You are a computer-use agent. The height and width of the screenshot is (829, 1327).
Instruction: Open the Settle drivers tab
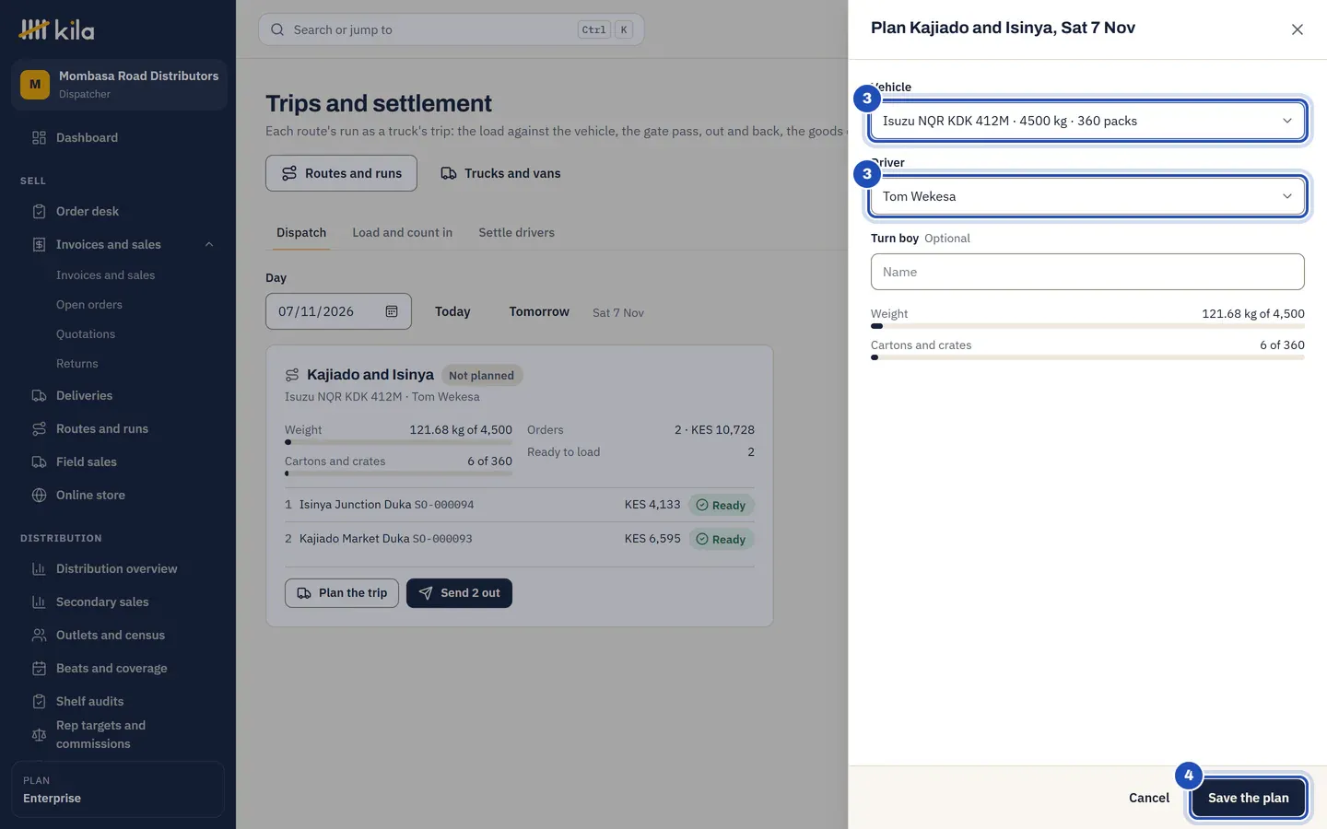click(517, 233)
